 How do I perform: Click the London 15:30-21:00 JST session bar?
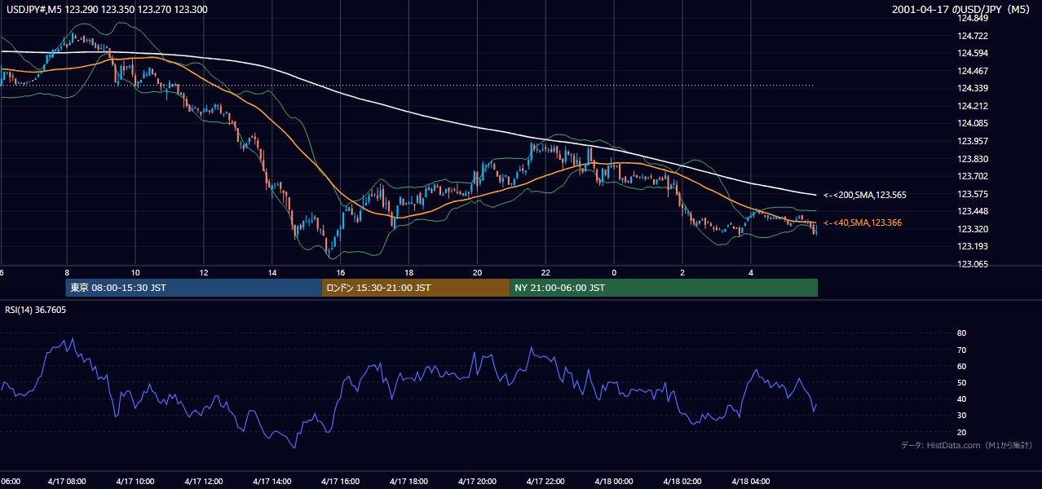click(416, 288)
